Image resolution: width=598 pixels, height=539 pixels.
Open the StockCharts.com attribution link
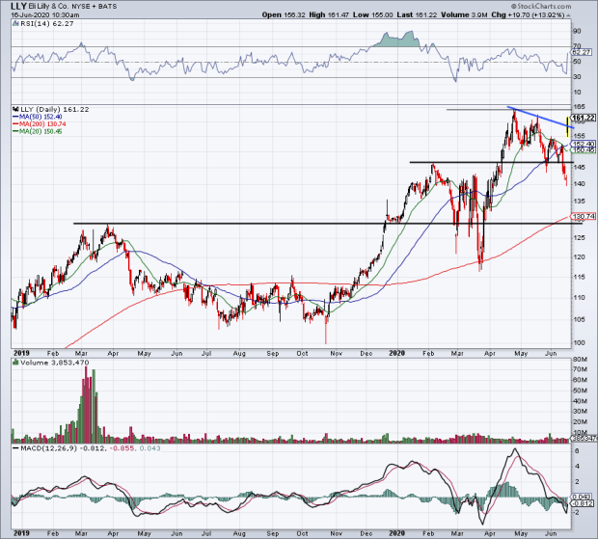click(x=541, y=6)
